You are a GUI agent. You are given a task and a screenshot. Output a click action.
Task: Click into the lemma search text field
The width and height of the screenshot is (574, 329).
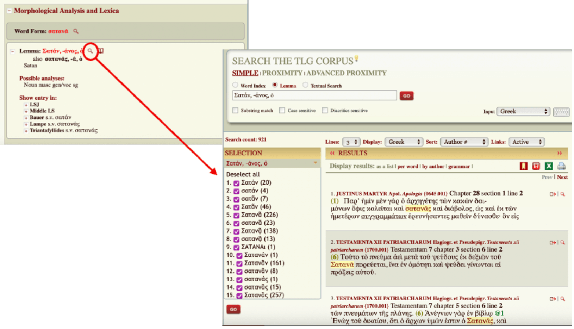[314, 95]
